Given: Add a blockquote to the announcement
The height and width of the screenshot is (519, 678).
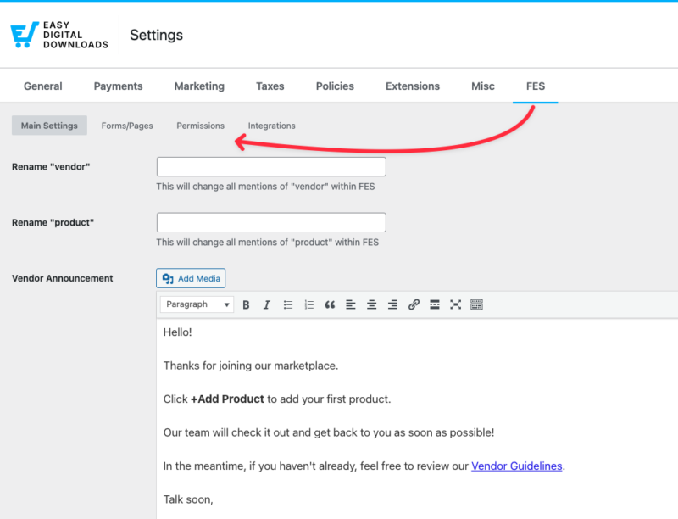Looking at the screenshot, I should 330,304.
